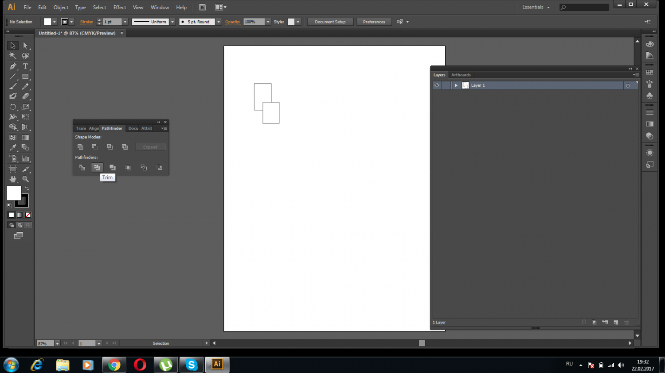Image resolution: width=665 pixels, height=373 pixels.
Task: Open the graphic Style dropdown
Action: point(298,22)
